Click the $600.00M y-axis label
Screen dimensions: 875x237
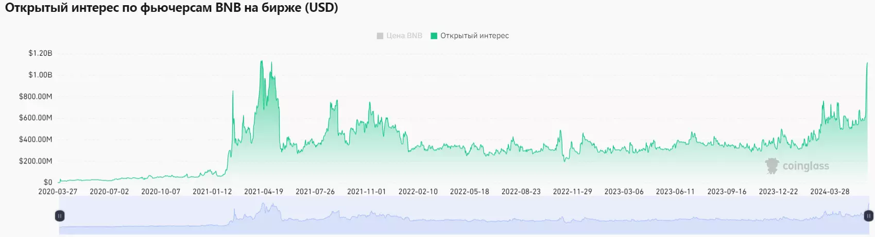click(36, 117)
